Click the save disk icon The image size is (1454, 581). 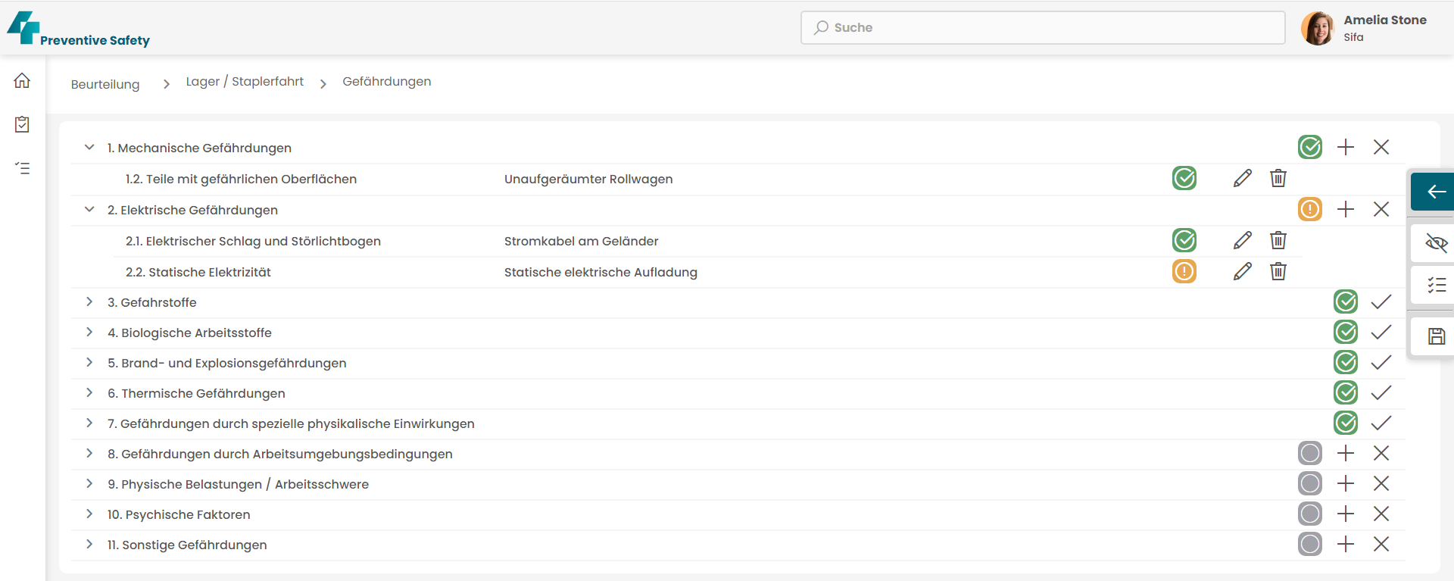tap(1437, 336)
